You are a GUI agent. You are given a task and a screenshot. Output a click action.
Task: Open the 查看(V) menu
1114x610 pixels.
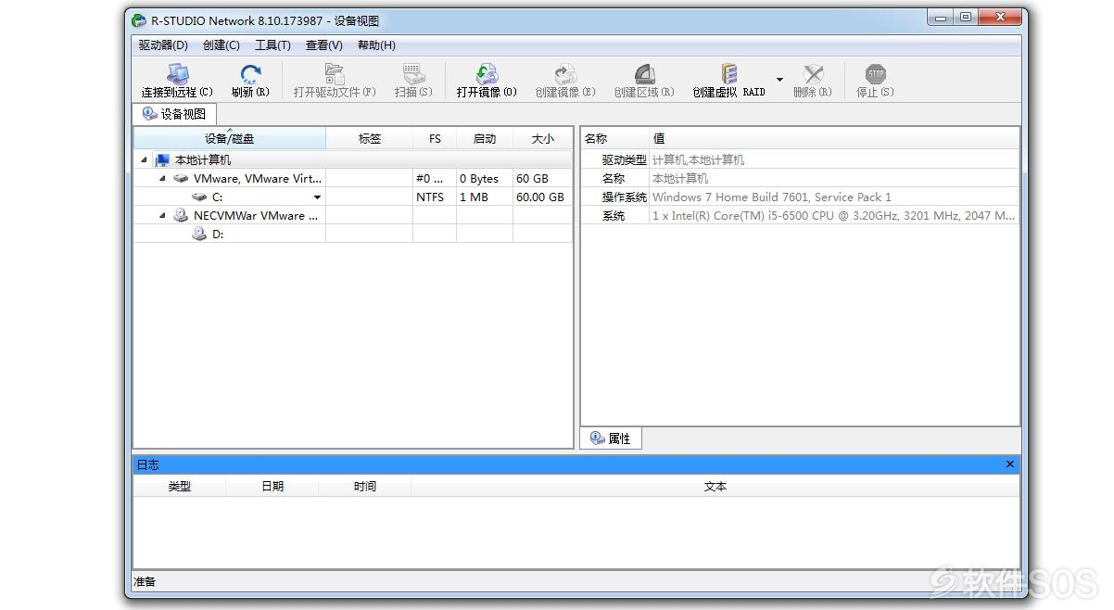324,44
